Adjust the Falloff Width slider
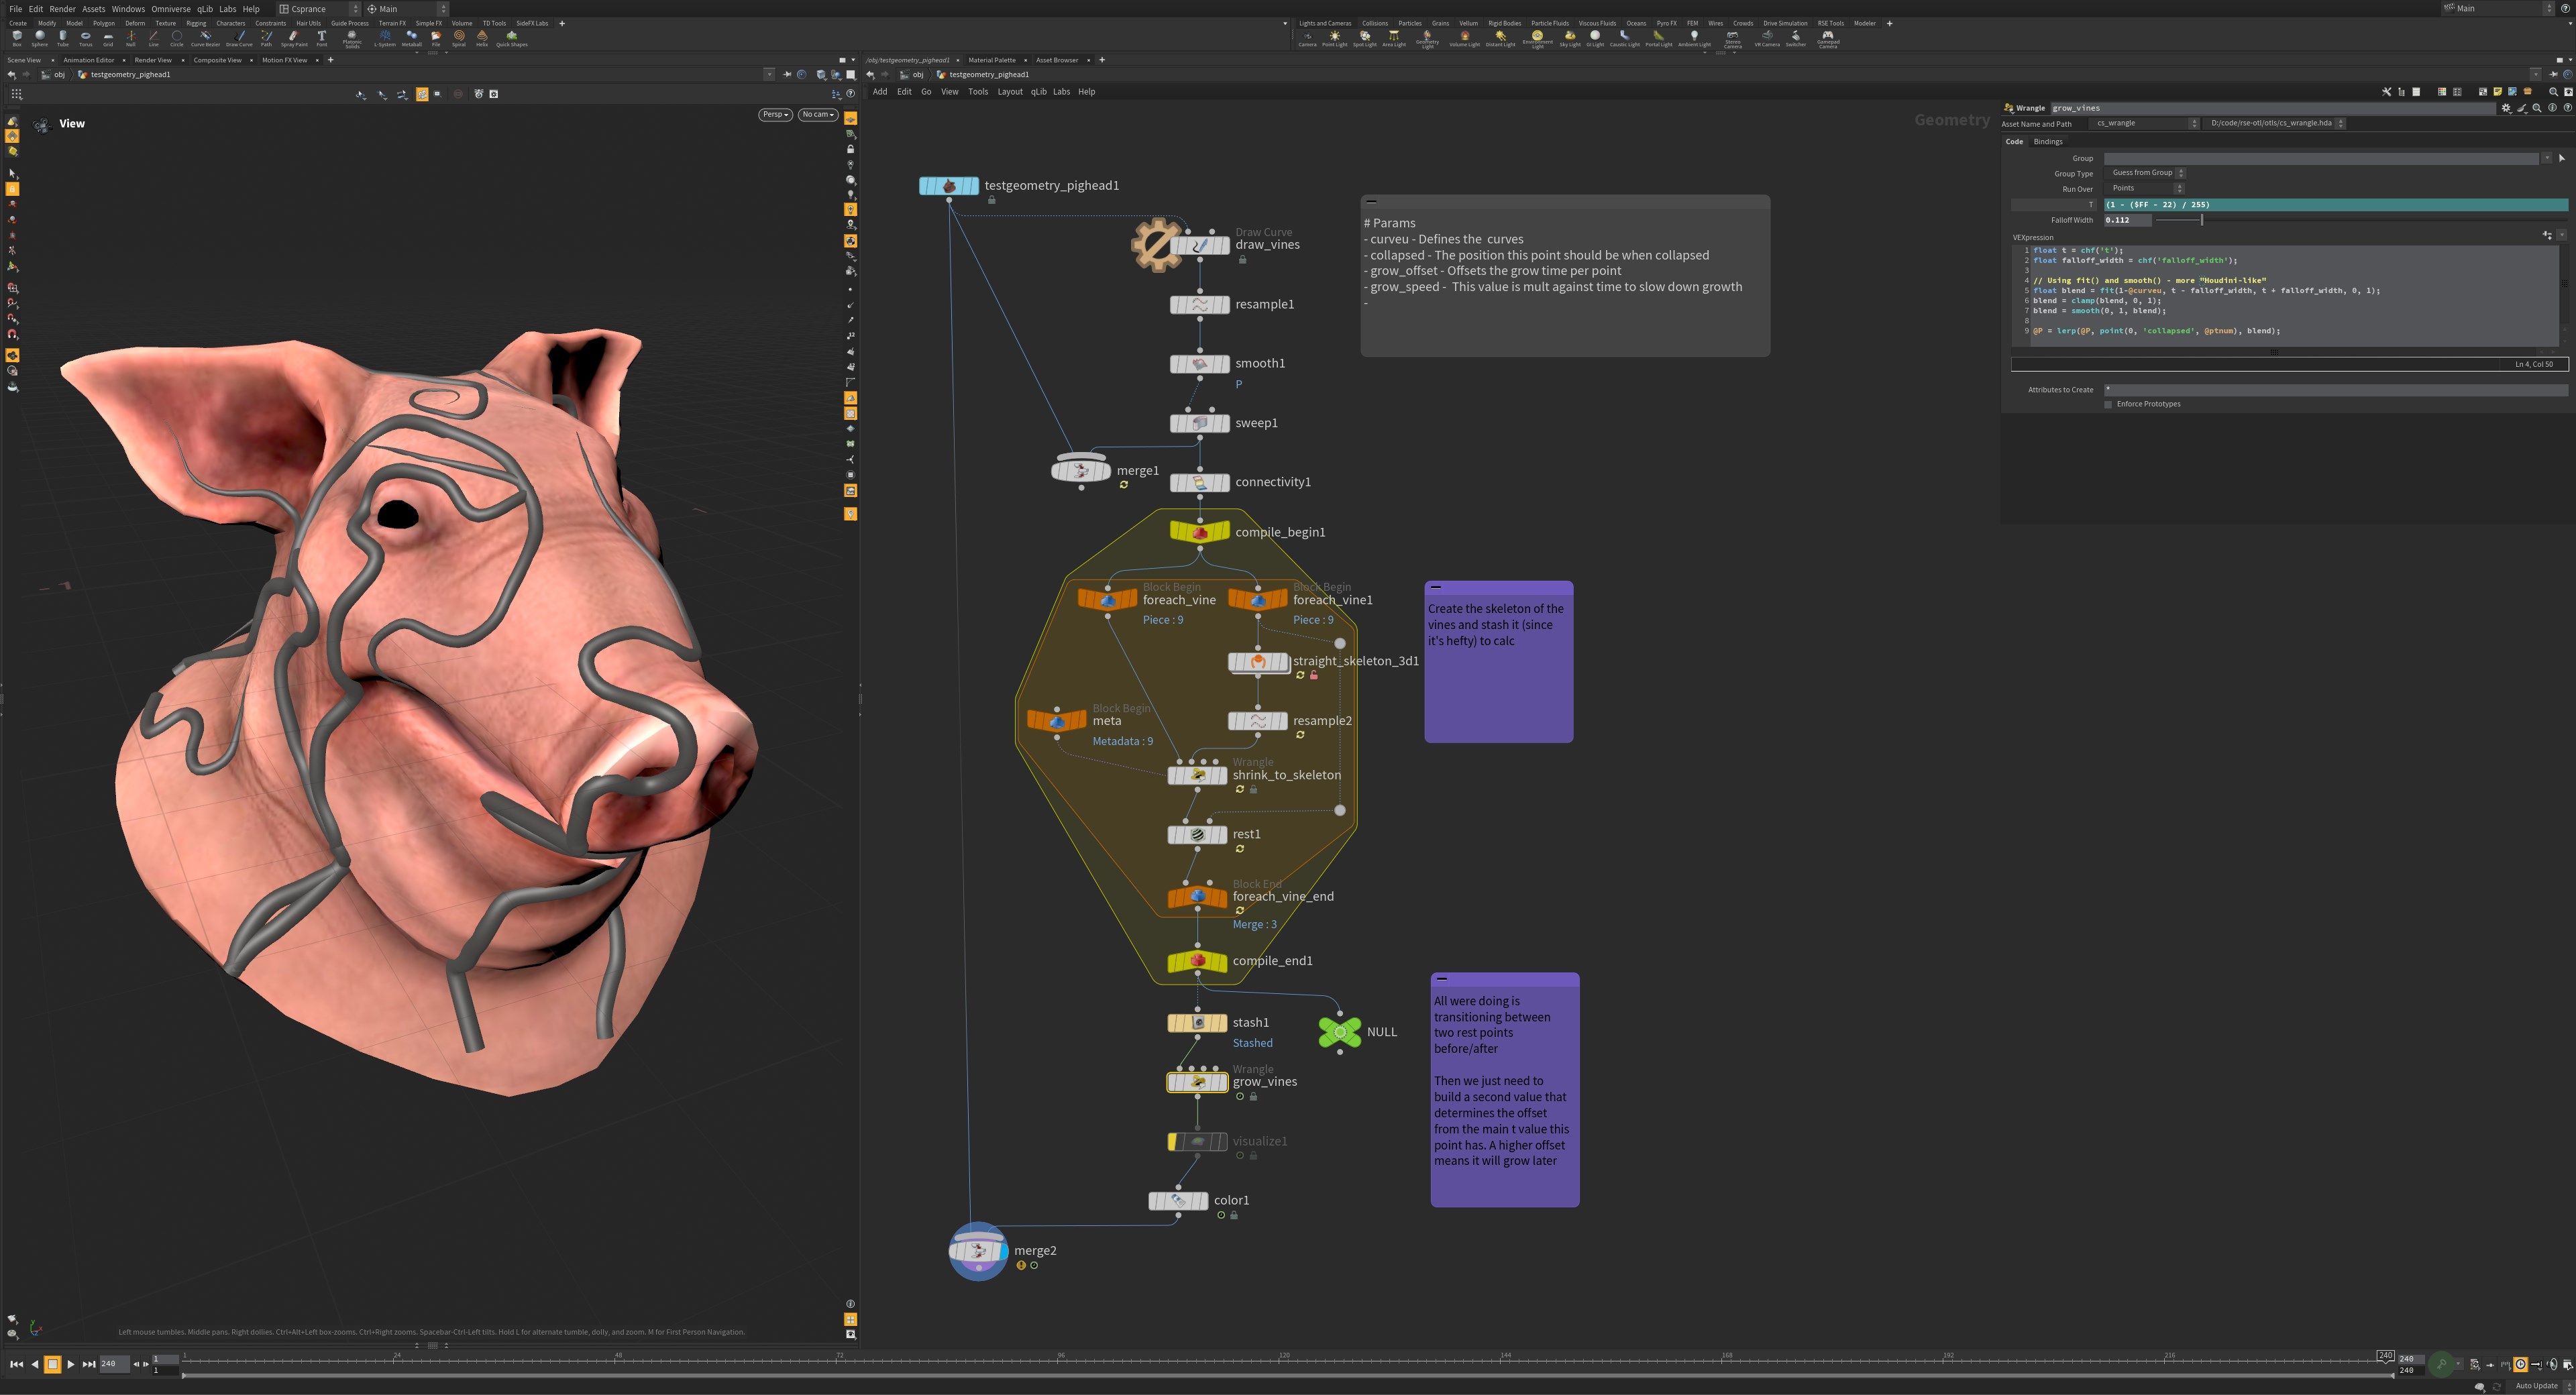The image size is (2576, 1395). pyautogui.click(x=2201, y=220)
